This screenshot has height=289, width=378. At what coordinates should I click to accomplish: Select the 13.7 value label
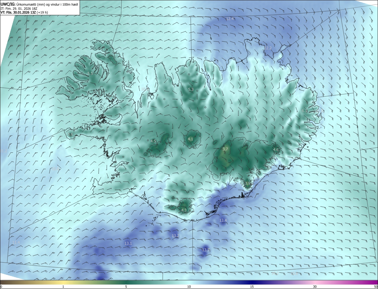point(206,250)
